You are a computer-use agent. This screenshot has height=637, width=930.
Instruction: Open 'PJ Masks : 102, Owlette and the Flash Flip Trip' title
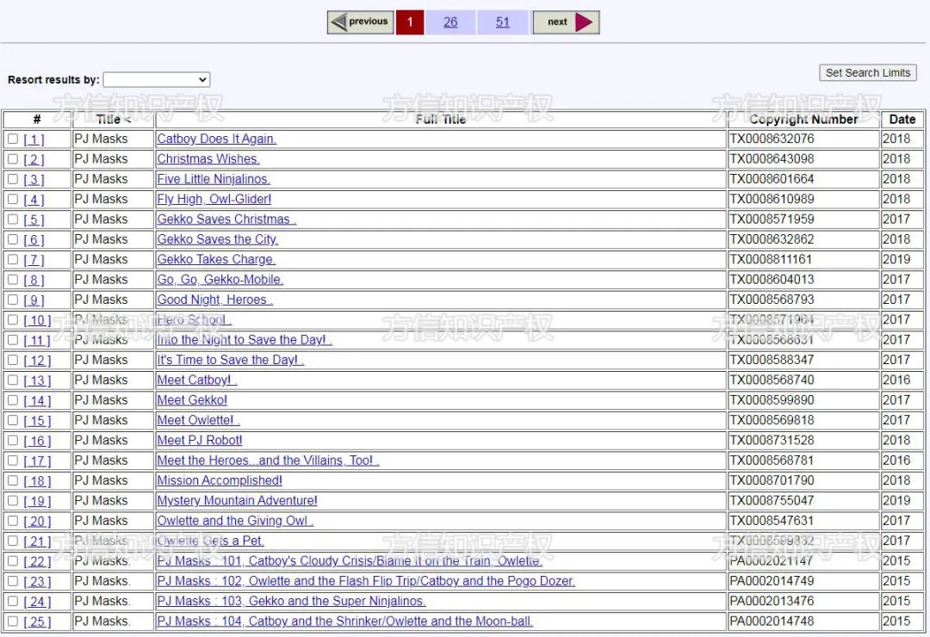click(366, 581)
